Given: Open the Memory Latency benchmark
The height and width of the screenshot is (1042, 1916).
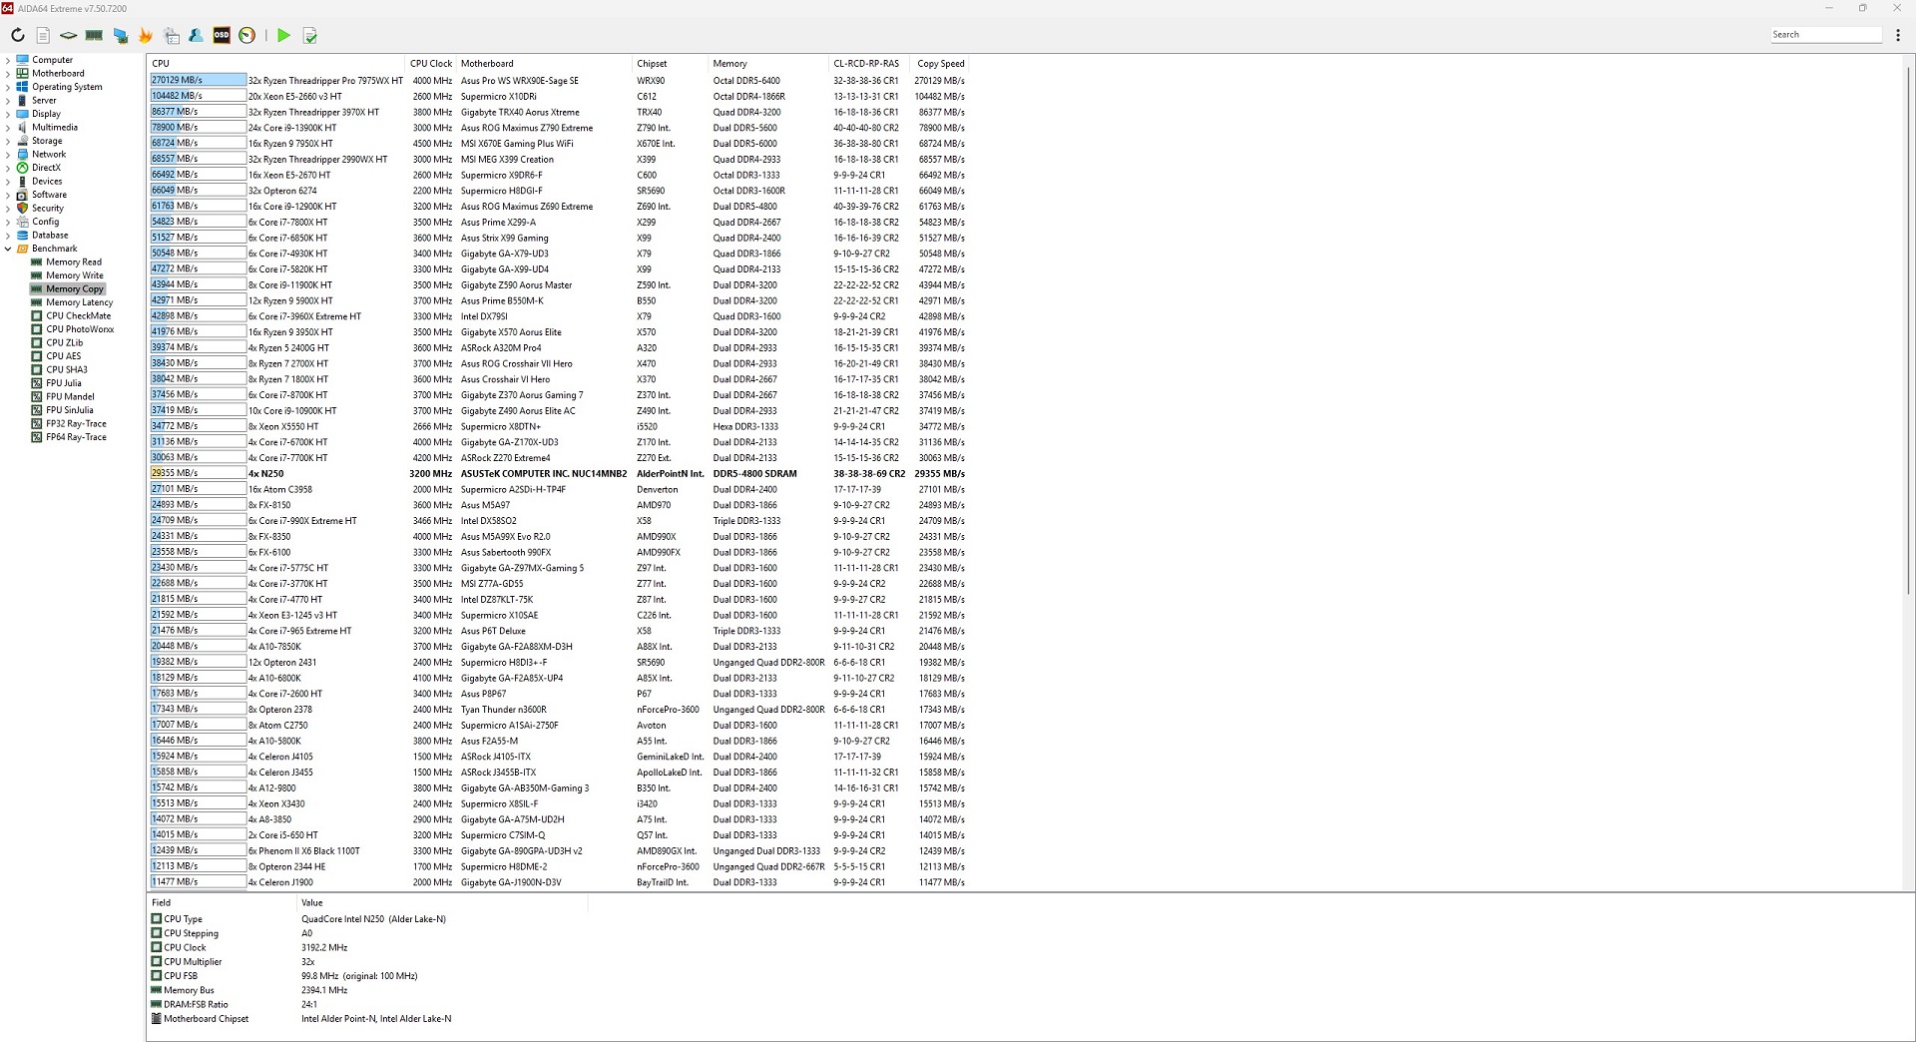Looking at the screenshot, I should [80, 302].
